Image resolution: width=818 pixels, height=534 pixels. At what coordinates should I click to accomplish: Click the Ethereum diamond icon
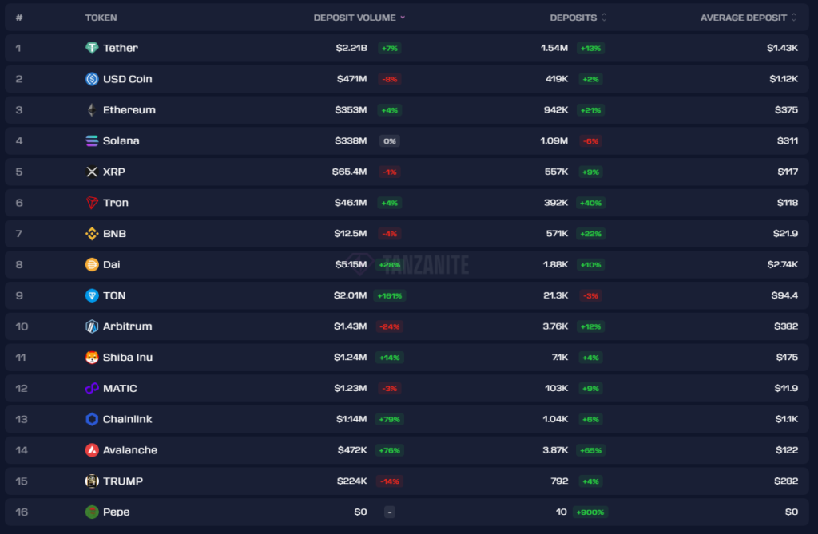(92, 110)
